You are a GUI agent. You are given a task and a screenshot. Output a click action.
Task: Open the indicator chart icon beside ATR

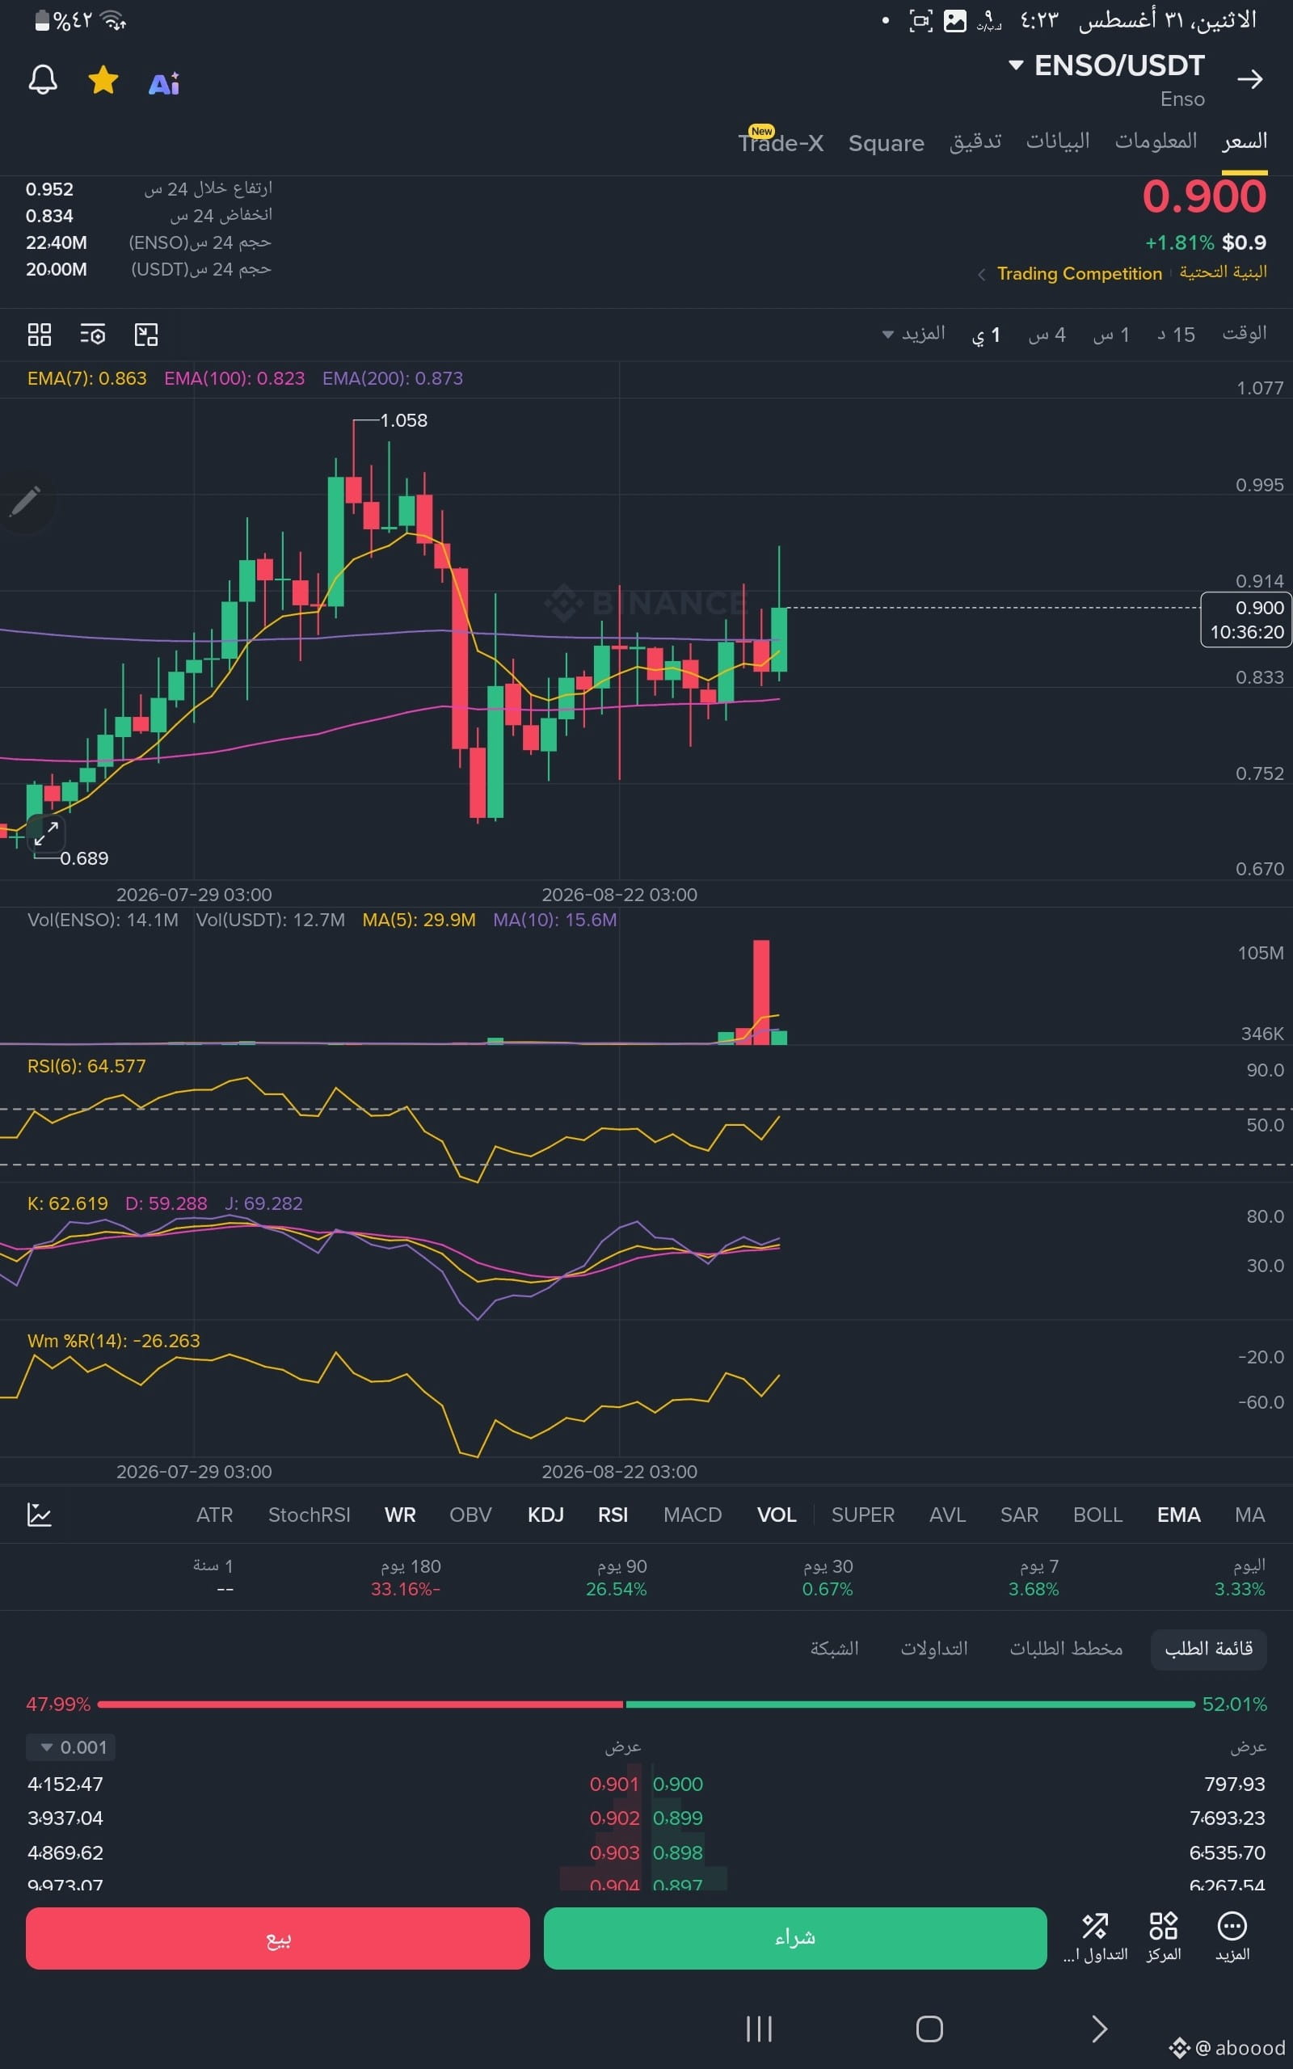[40, 1514]
